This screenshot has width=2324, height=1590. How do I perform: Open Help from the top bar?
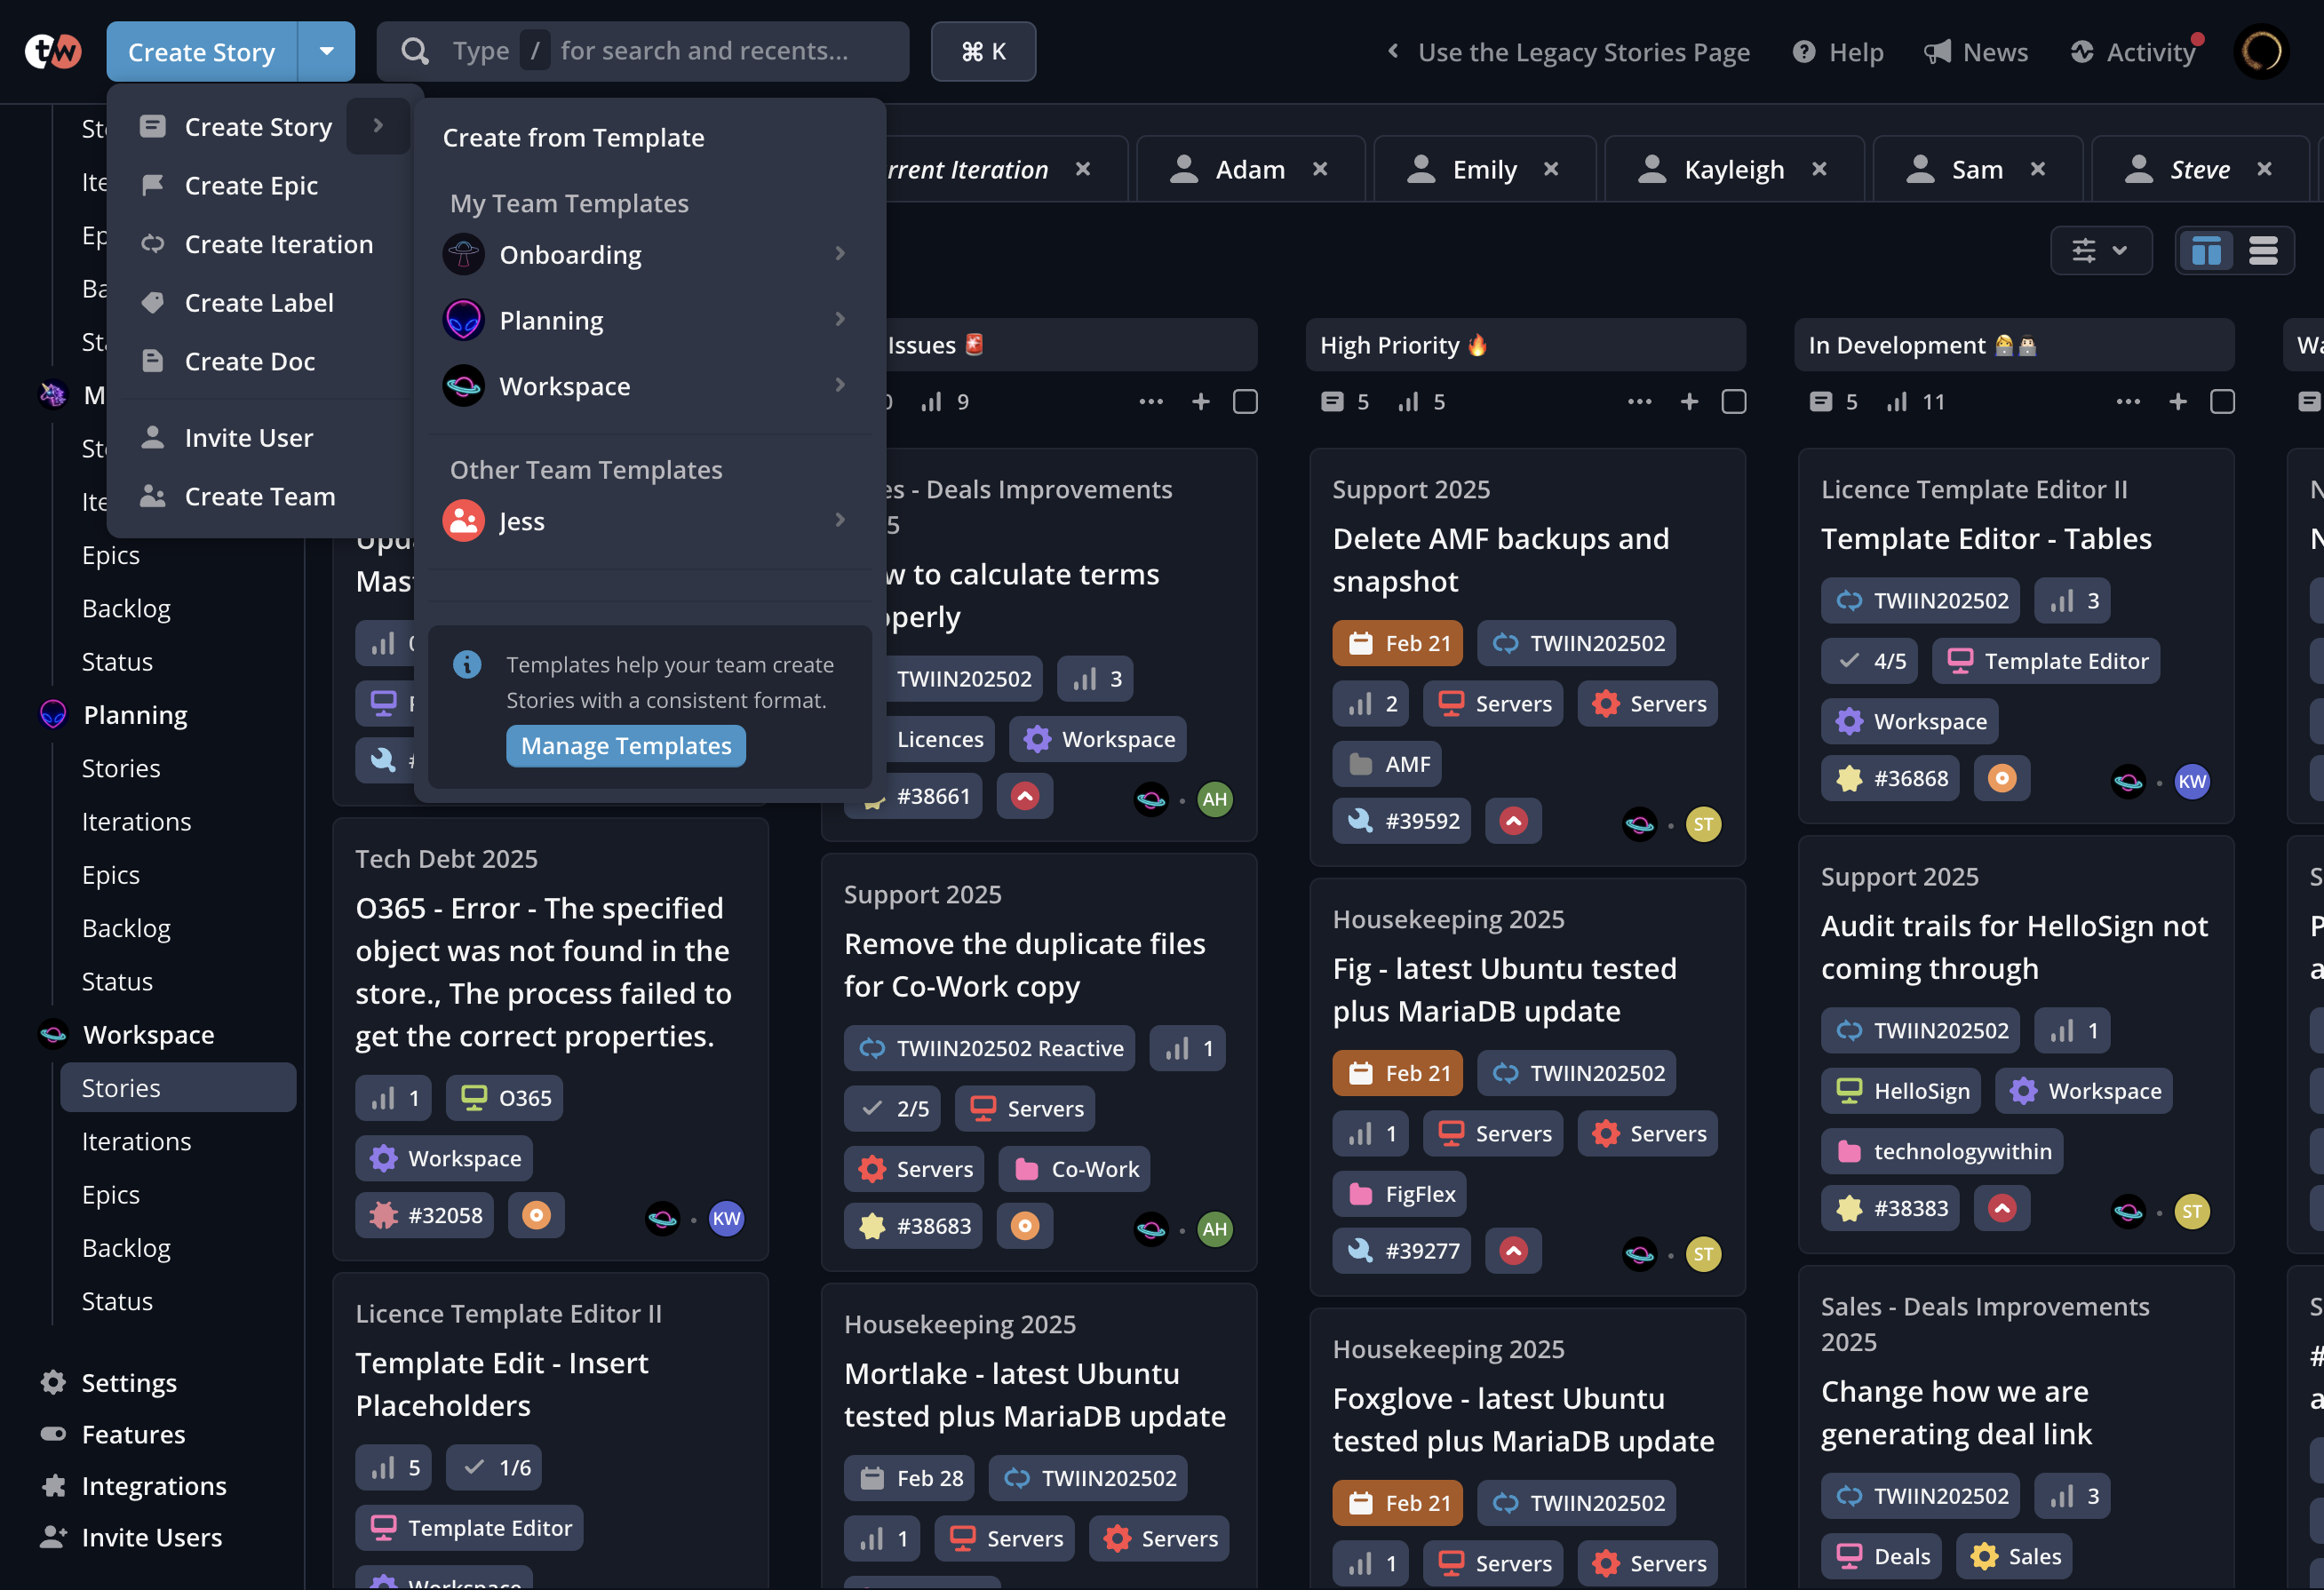click(1838, 52)
